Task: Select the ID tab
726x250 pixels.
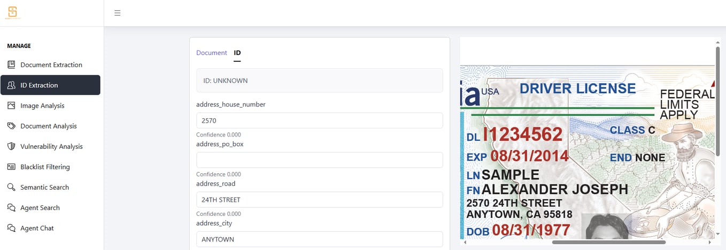Action: (x=237, y=53)
